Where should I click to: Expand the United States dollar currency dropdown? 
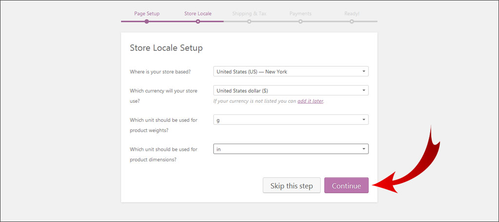(291, 91)
